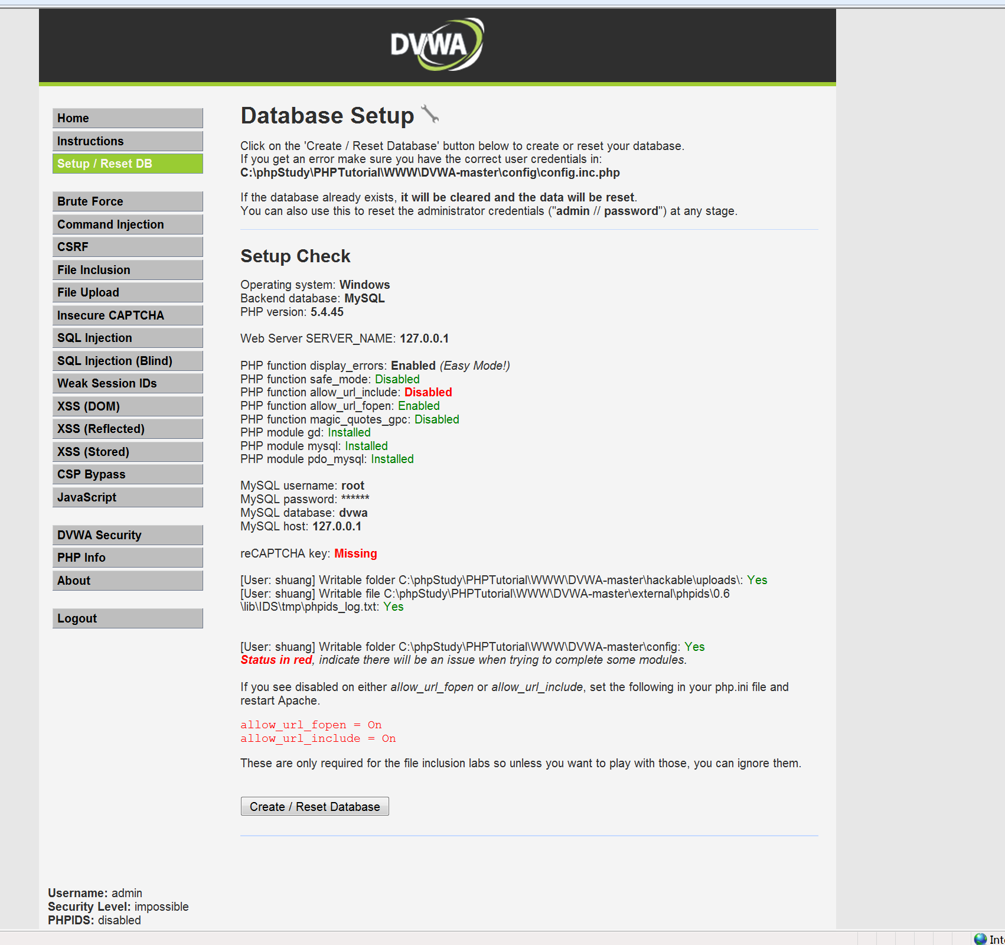
Task: Click Backend database value MySQL
Action: click(364, 298)
